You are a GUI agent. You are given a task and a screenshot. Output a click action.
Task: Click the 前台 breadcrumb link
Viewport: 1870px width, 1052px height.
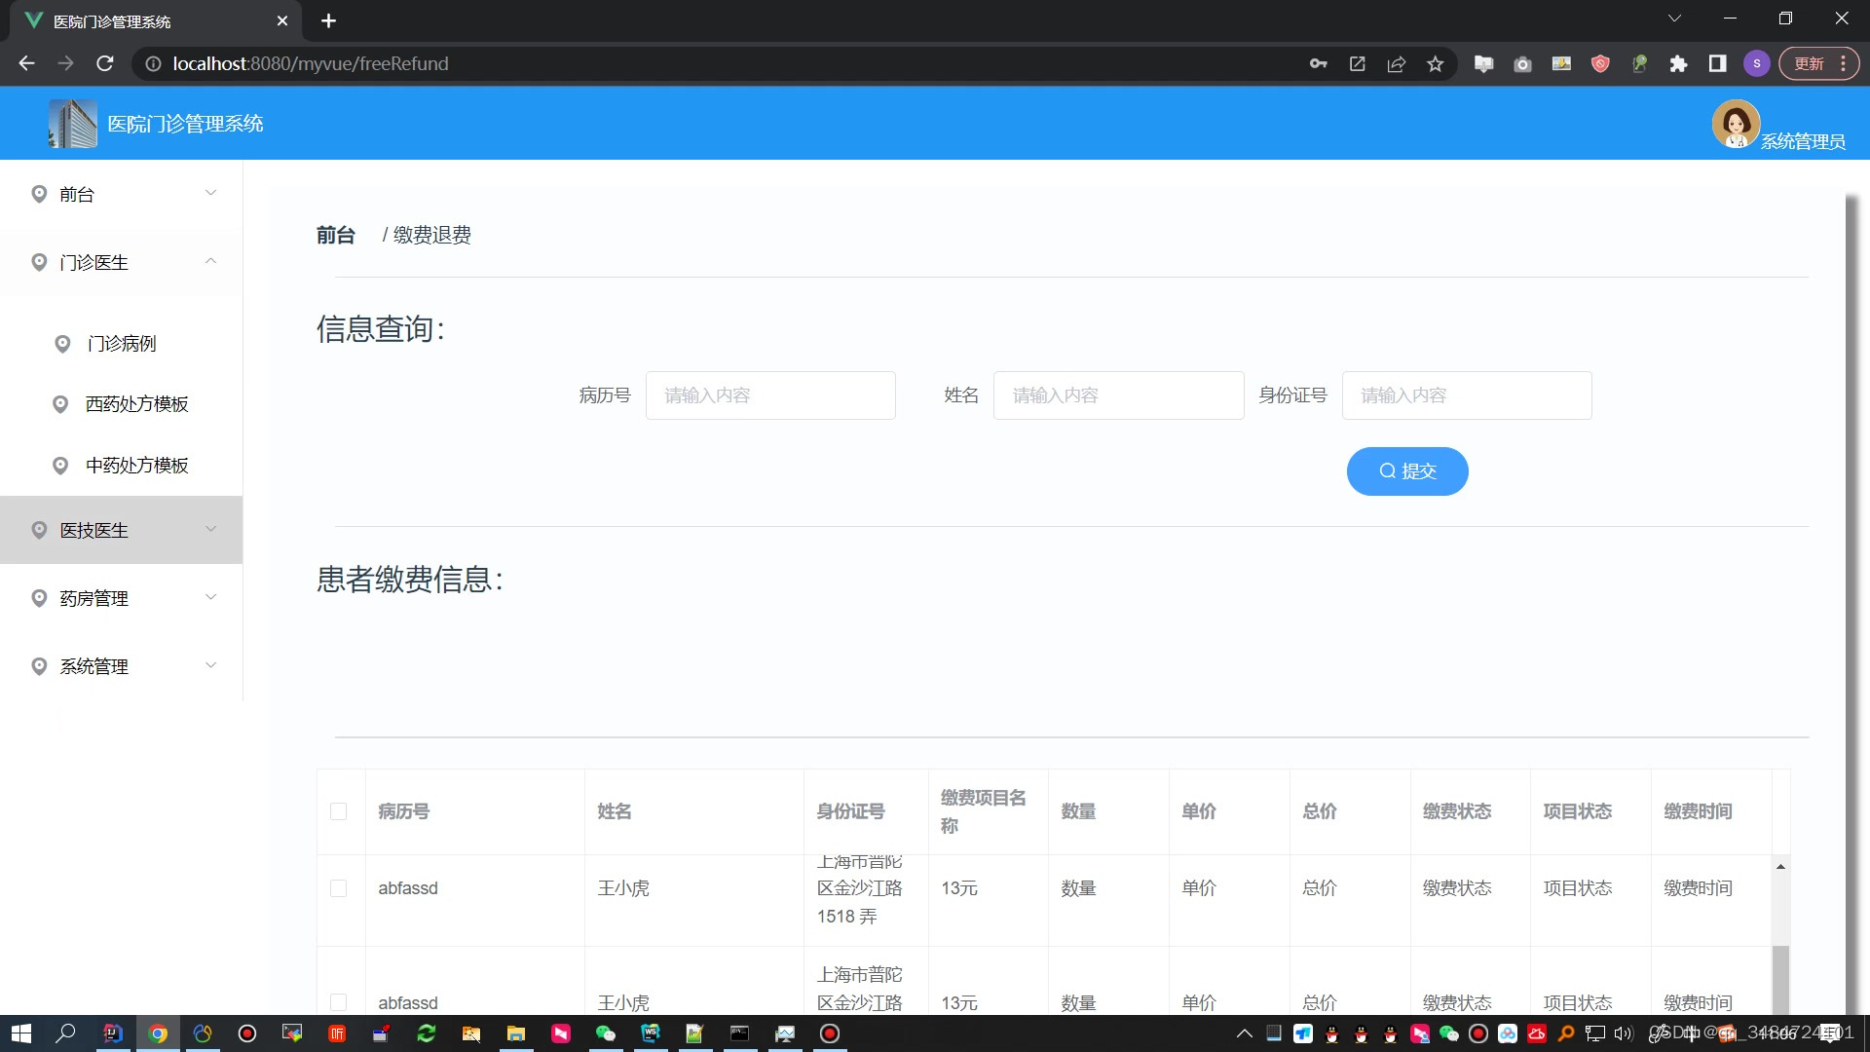(x=335, y=235)
